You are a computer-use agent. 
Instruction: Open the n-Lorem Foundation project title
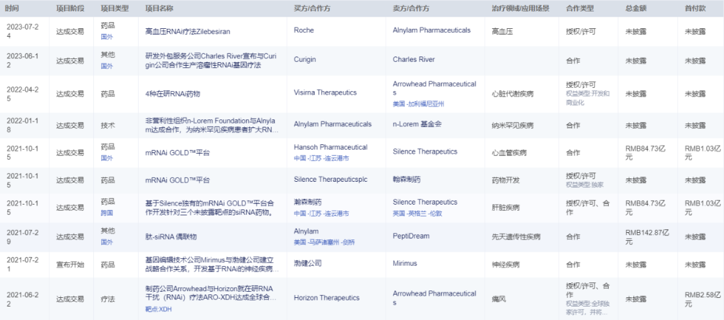pyautogui.click(x=211, y=125)
